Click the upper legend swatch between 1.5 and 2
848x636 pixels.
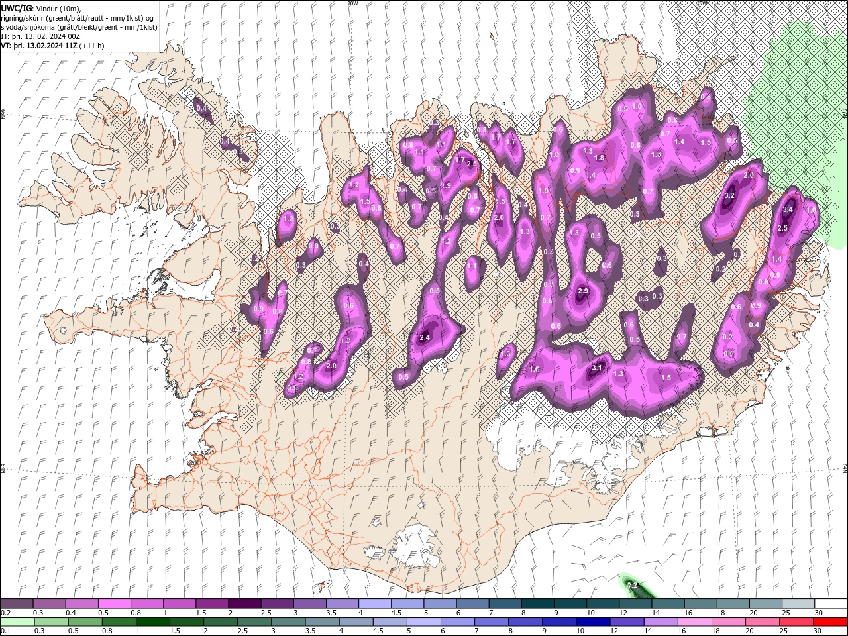click(212, 604)
